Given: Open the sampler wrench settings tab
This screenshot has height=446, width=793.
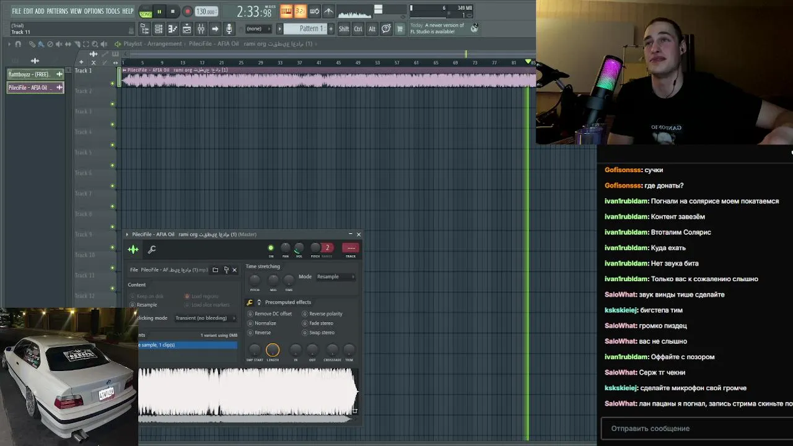Looking at the screenshot, I should point(152,249).
